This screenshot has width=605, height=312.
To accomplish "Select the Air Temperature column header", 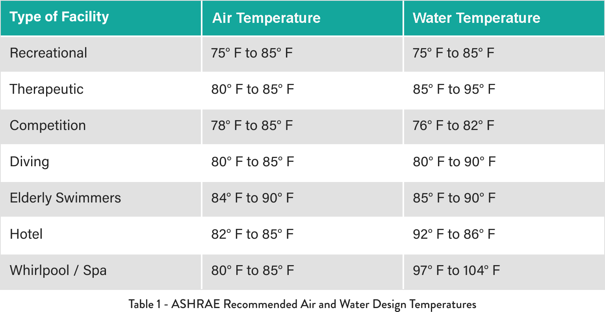I will coord(266,18).
